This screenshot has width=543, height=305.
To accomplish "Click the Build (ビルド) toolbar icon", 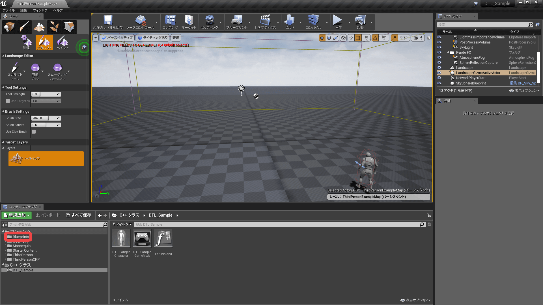I will [x=289, y=22].
